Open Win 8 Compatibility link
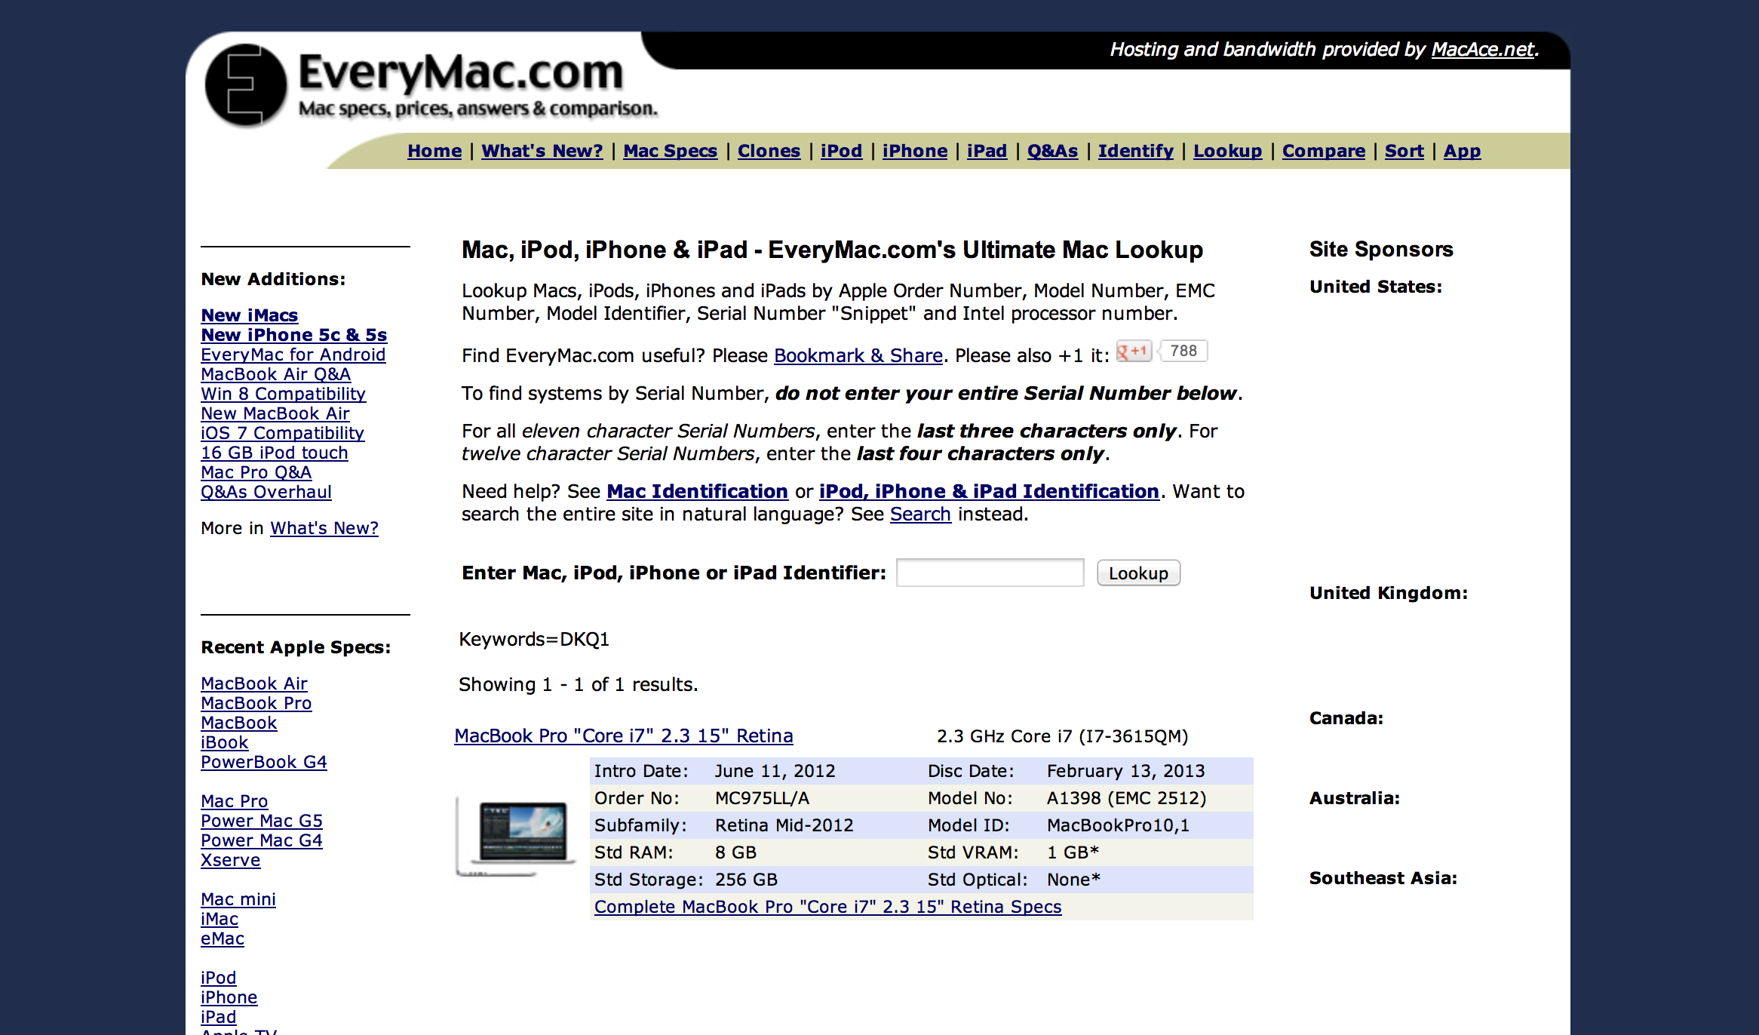Screen dimensions: 1759x1035 (283, 394)
